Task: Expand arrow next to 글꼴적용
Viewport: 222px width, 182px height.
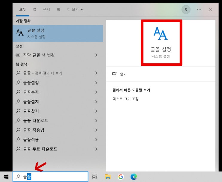Action: click(96, 139)
